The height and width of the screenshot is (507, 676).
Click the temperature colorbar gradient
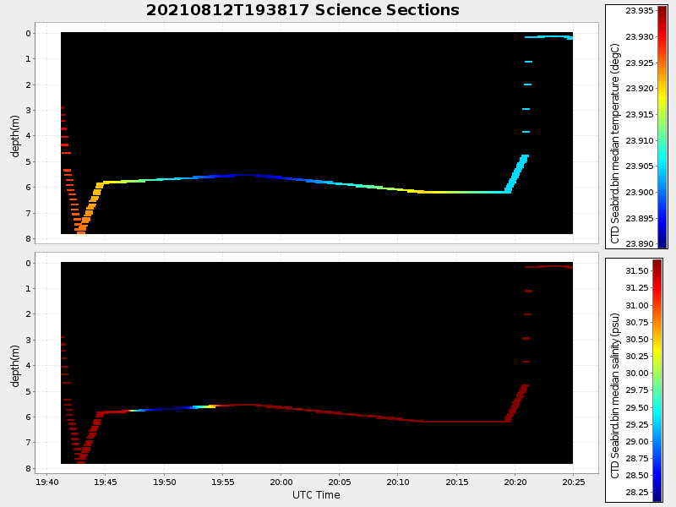pyautogui.click(x=662, y=127)
